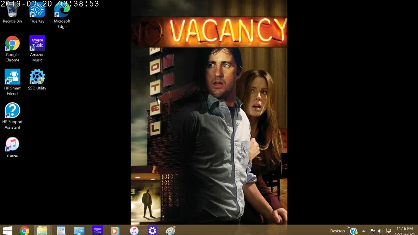Select the HP Smart Friend icon
Image resolution: width=418 pixels, height=235 pixels.
[12, 82]
